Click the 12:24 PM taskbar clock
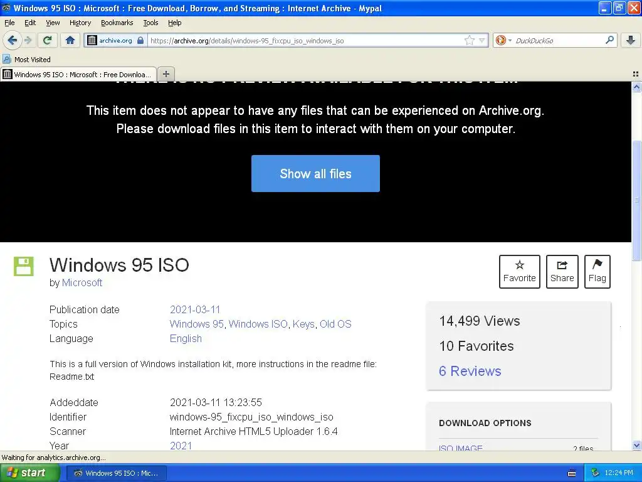642x482 pixels. coord(618,473)
